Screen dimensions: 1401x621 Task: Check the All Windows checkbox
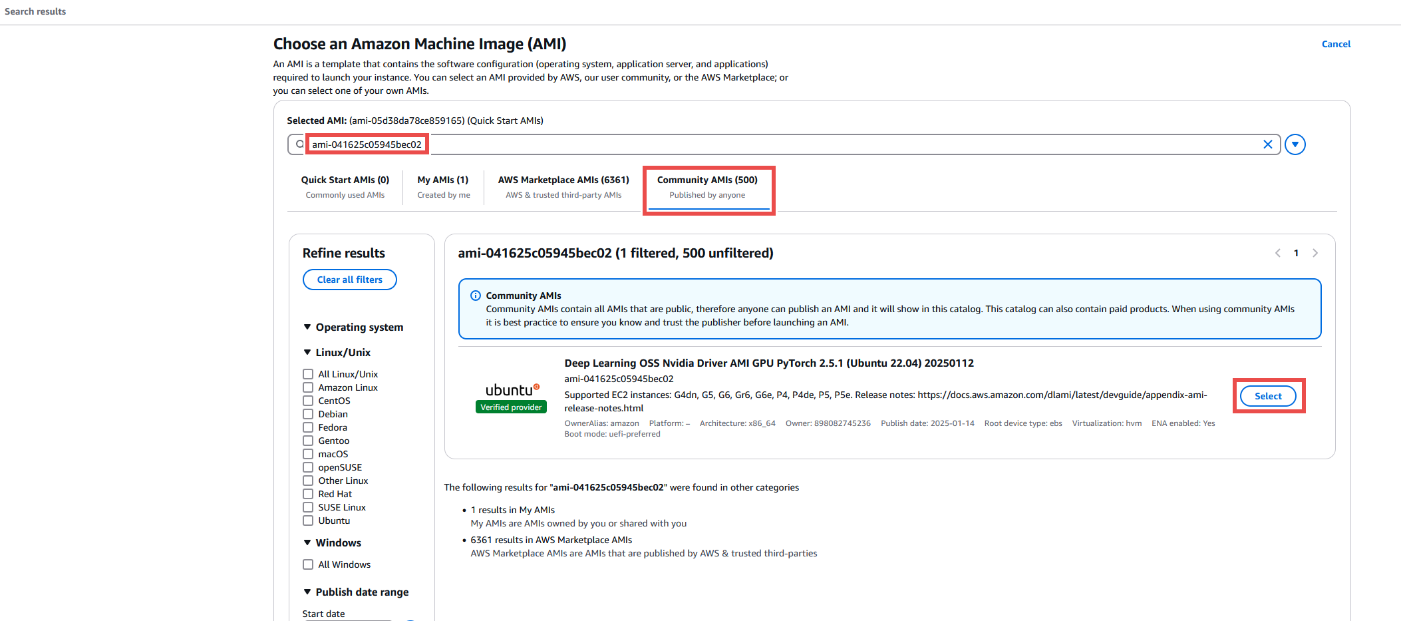pos(308,564)
